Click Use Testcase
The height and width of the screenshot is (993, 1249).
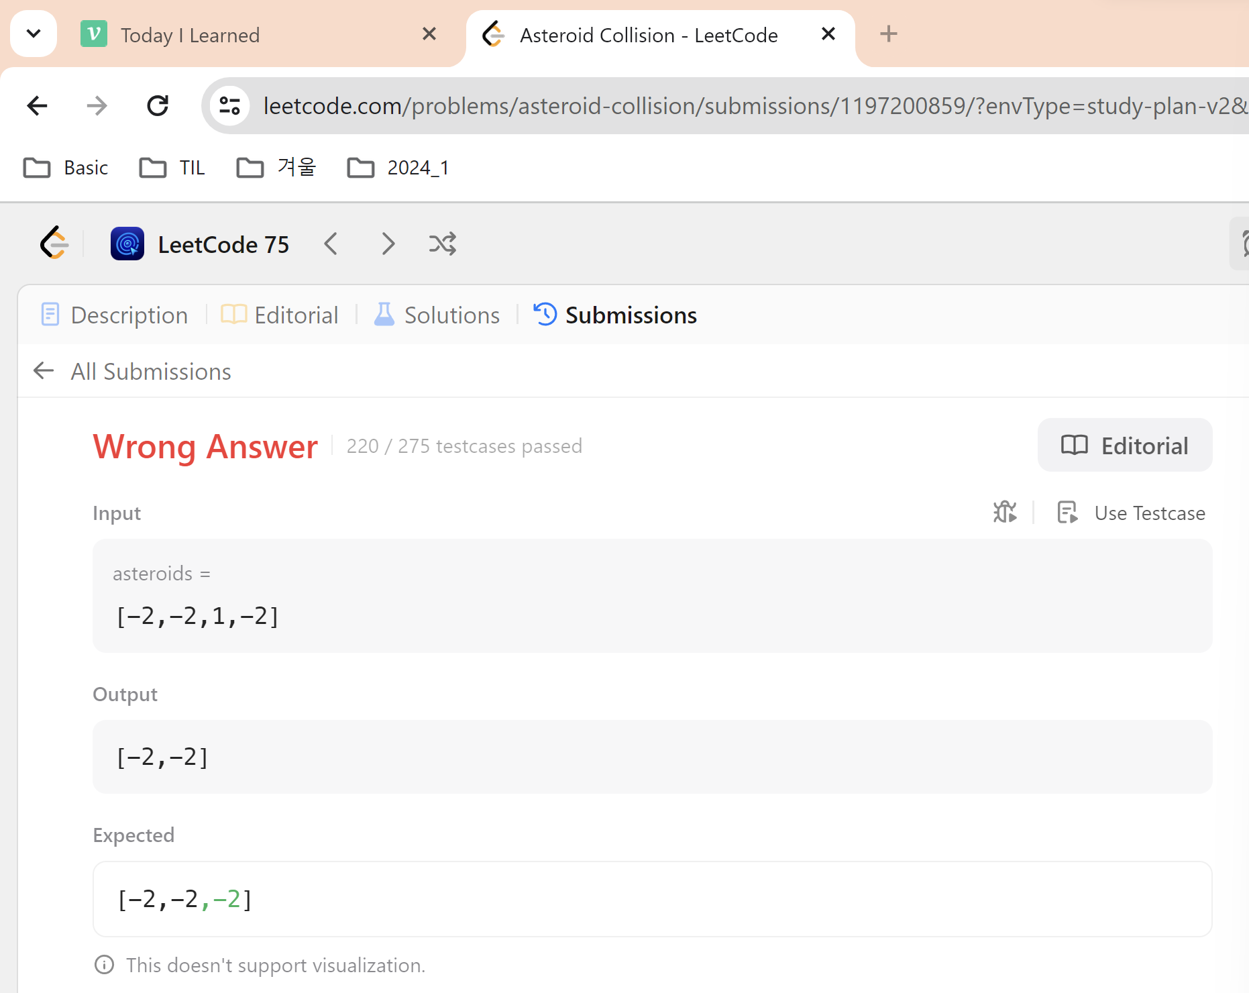point(1132,513)
